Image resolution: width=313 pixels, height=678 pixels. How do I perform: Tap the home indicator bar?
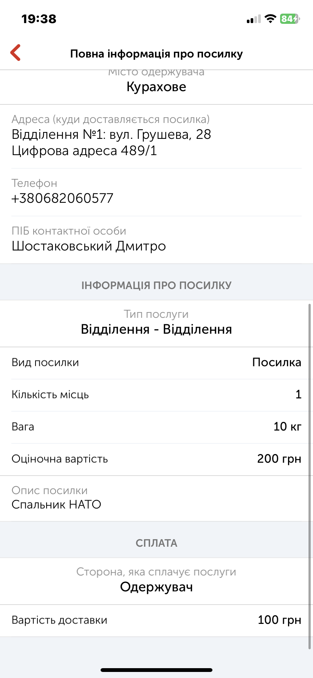[x=156, y=670]
